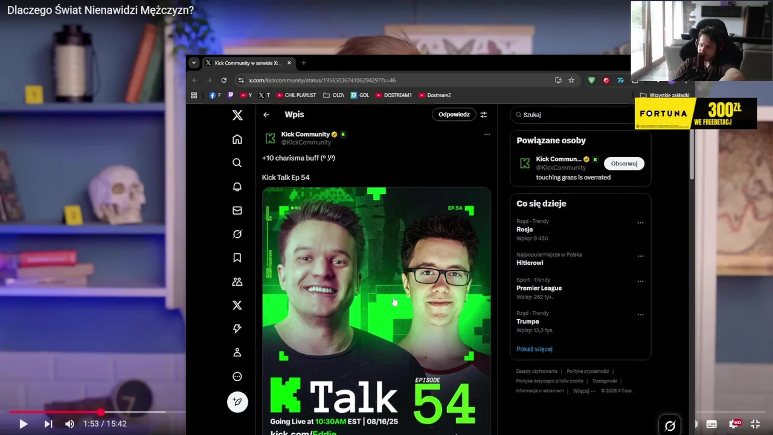Open the CHIL PLAYLIST bookmark
Screen dimensions: 773x435
(x=297, y=95)
